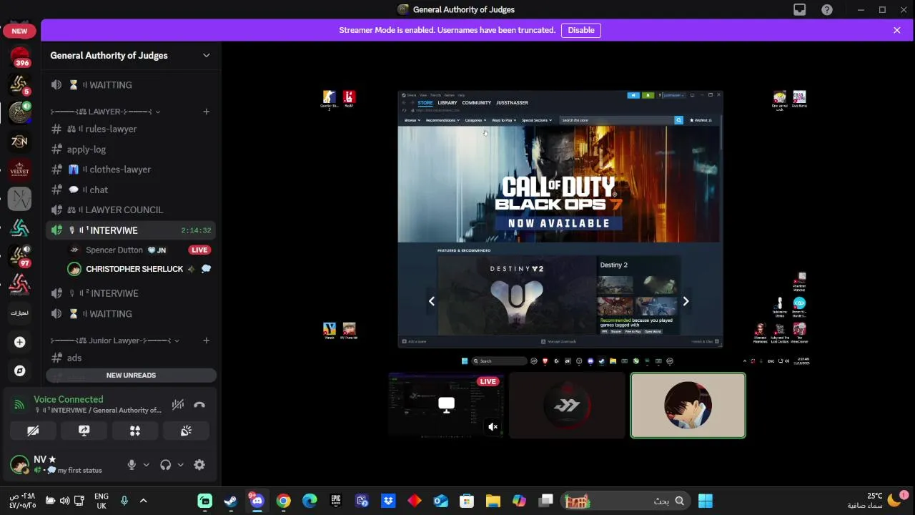Select the middle participant tile
915x515 pixels.
(x=567, y=405)
